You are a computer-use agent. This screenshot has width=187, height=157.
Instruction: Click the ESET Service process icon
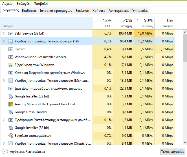pyautogui.click(x=11, y=33)
